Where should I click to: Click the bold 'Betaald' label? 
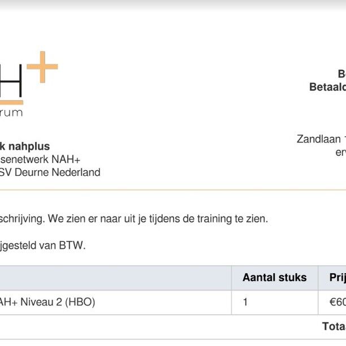(327, 87)
